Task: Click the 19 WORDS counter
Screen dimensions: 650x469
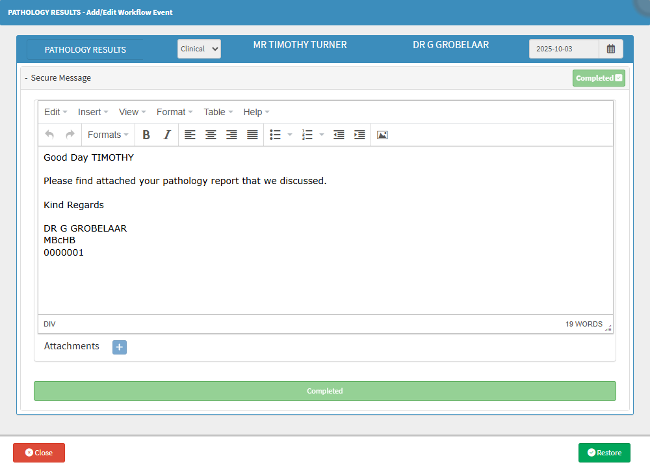Action: coord(584,325)
